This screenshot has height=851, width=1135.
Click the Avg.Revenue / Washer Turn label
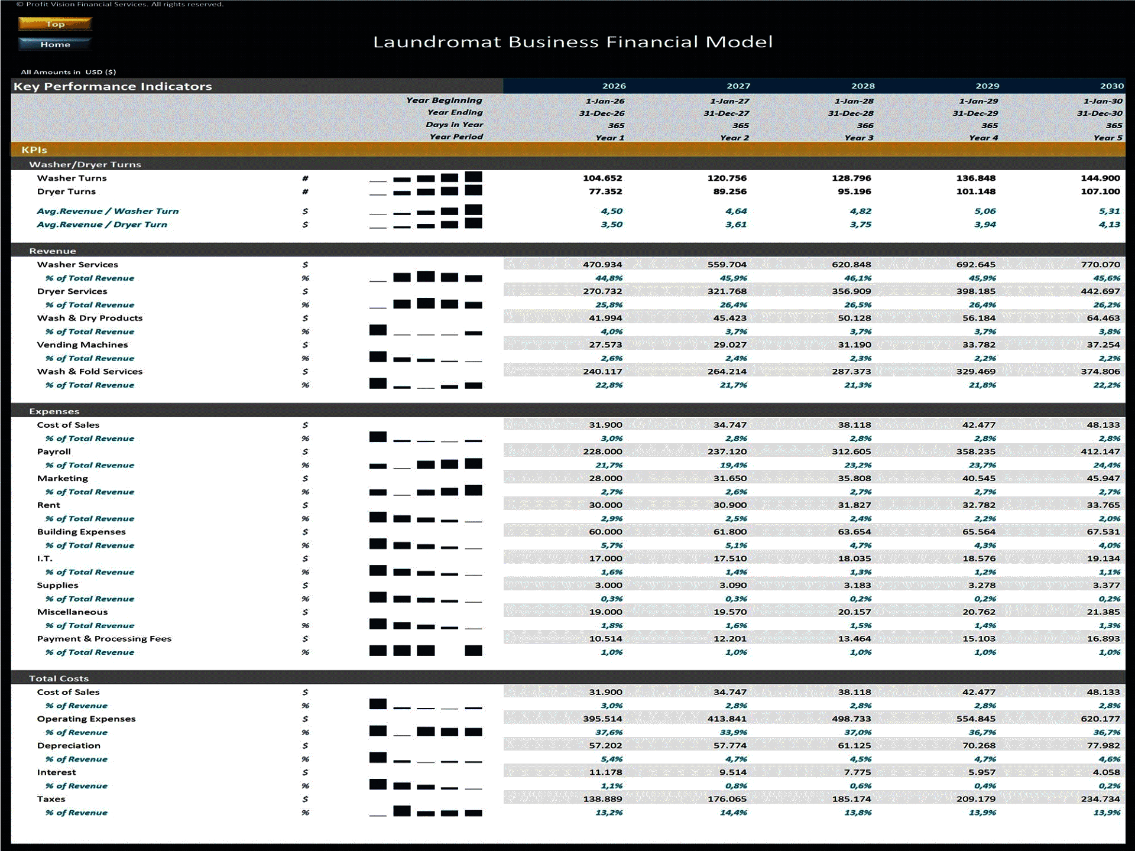click(108, 211)
